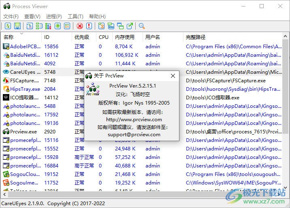Click the Prcview.exe binoculars icon in list
The height and width of the screenshot is (208, 290).
click(6, 131)
